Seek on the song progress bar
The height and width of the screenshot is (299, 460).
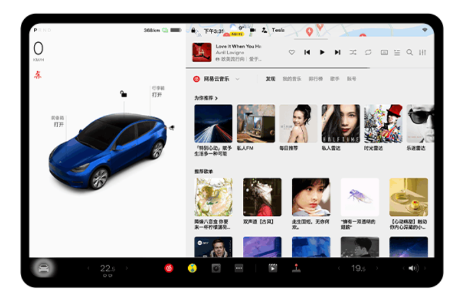coord(310,68)
